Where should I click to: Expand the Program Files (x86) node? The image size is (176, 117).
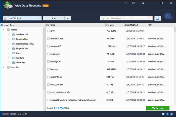click(9, 44)
